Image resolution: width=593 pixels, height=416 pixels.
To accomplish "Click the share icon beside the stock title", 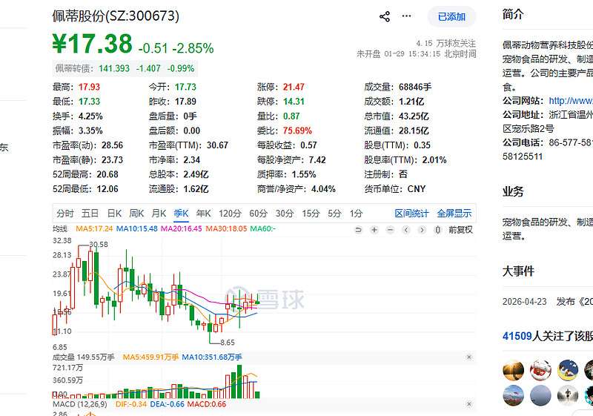I will click(x=385, y=16).
